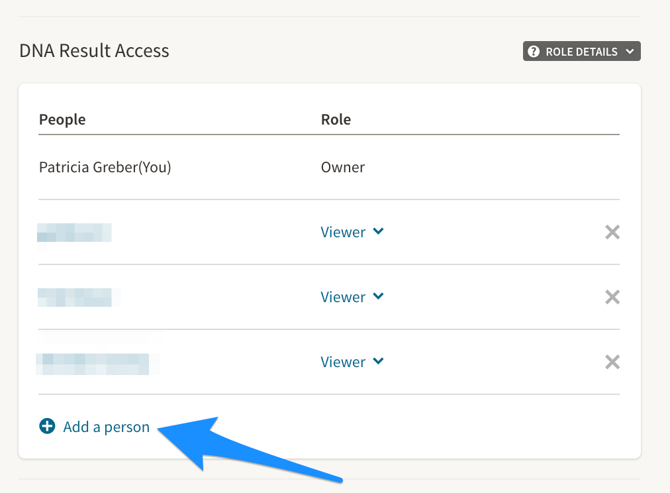Click the DNA Result Access heading
Image resolution: width=670 pixels, height=493 pixels.
point(94,51)
